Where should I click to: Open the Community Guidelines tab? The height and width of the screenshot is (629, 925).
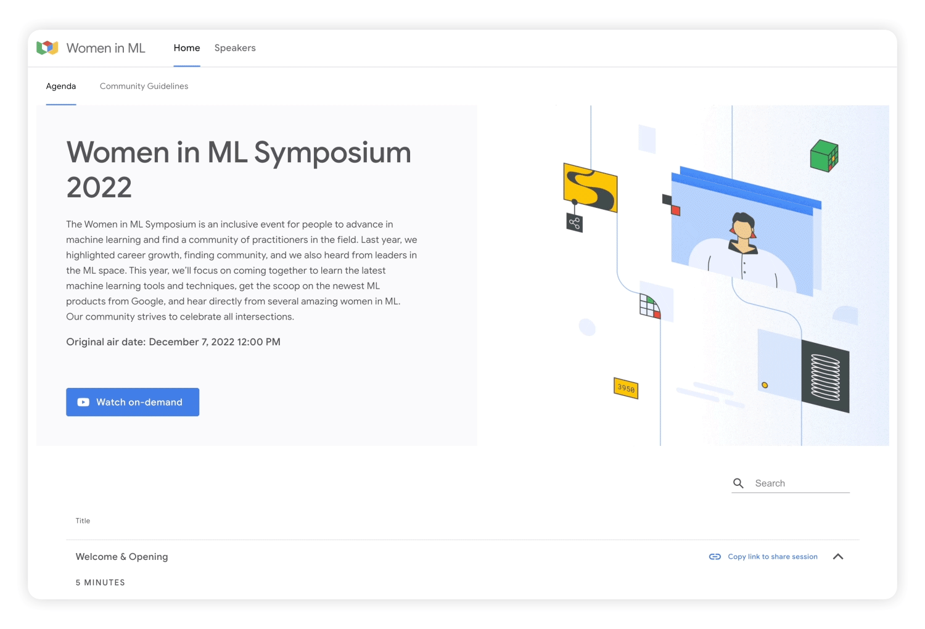click(144, 86)
